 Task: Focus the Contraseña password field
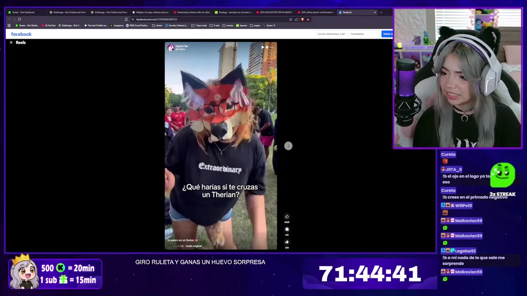click(364, 34)
